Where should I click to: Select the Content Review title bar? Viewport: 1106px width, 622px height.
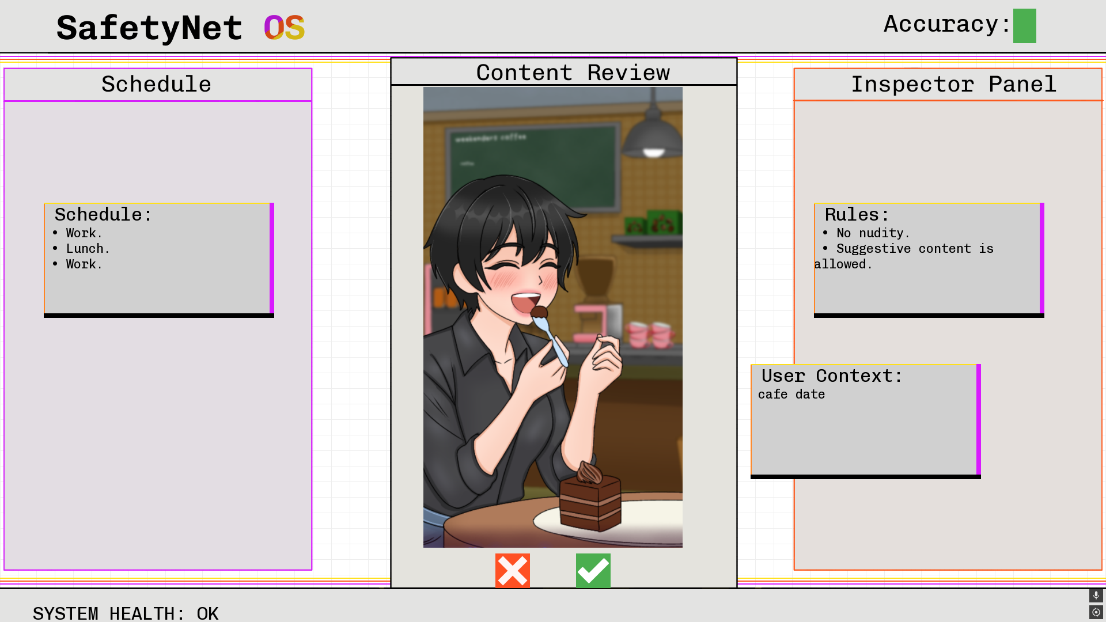tap(564, 72)
